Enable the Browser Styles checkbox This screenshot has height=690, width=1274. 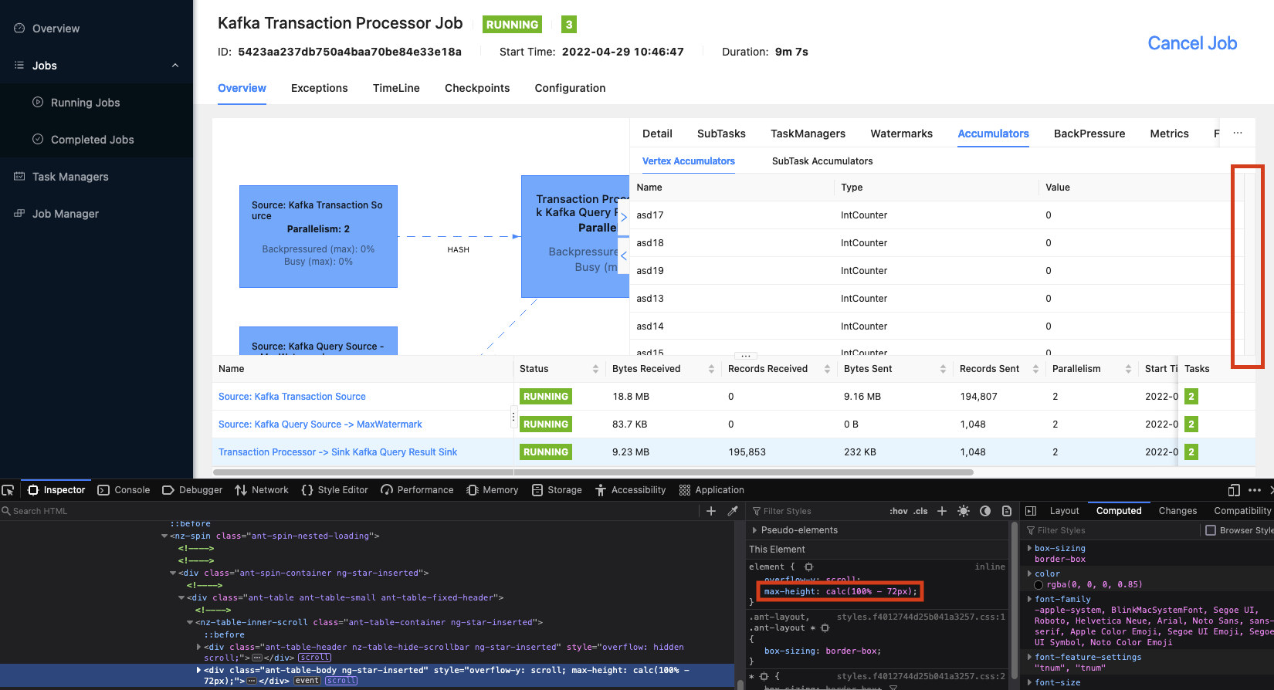(x=1211, y=530)
